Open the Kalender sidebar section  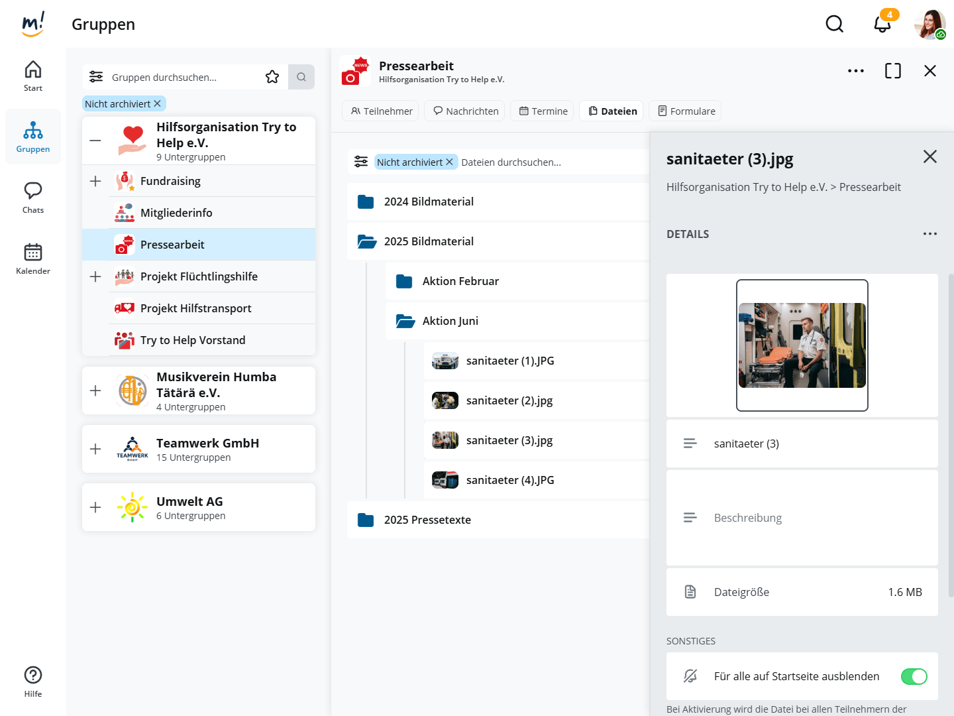33,259
